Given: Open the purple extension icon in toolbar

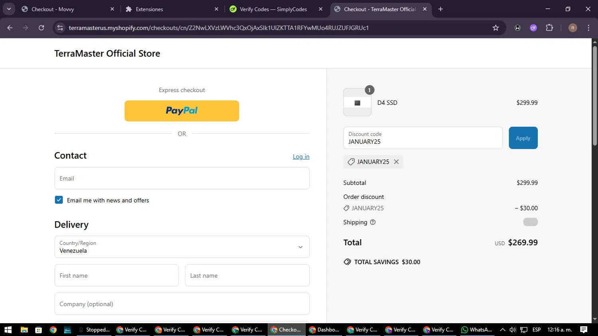Looking at the screenshot, I should (533, 28).
